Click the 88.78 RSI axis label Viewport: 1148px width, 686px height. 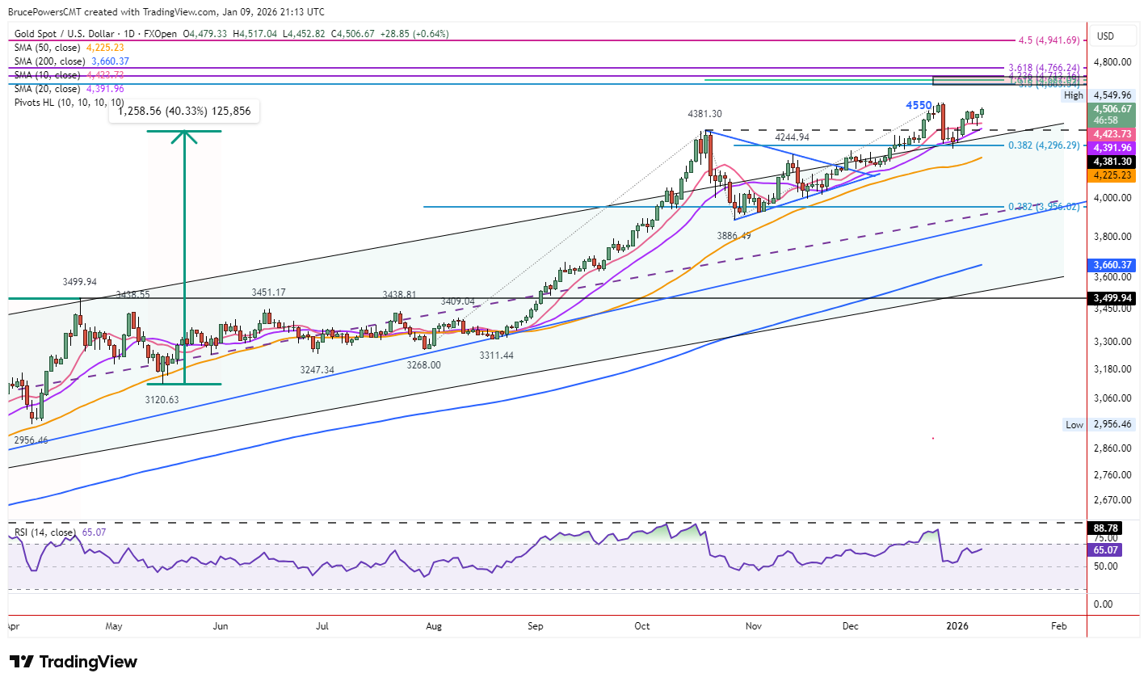click(x=1105, y=528)
